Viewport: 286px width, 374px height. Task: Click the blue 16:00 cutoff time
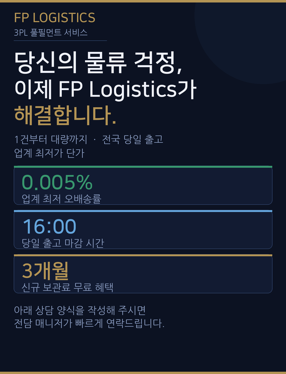50,227
